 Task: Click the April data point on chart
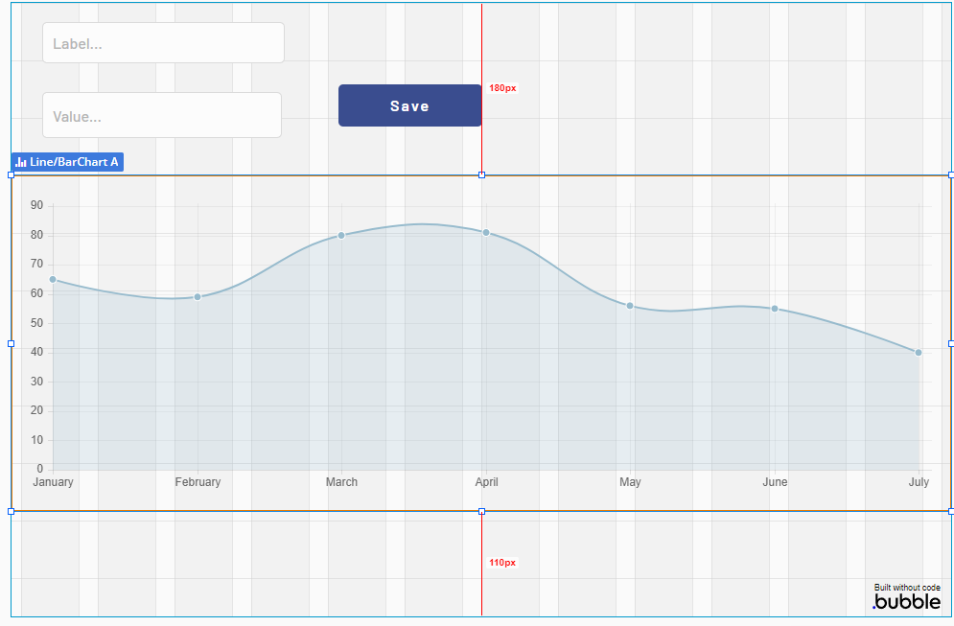[x=486, y=232]
